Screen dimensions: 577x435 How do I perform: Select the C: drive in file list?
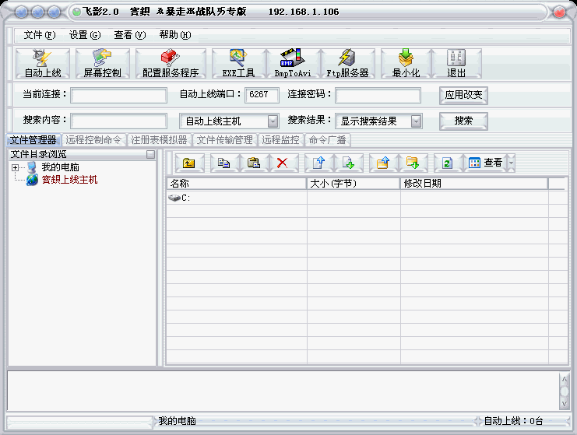(185, 198)
